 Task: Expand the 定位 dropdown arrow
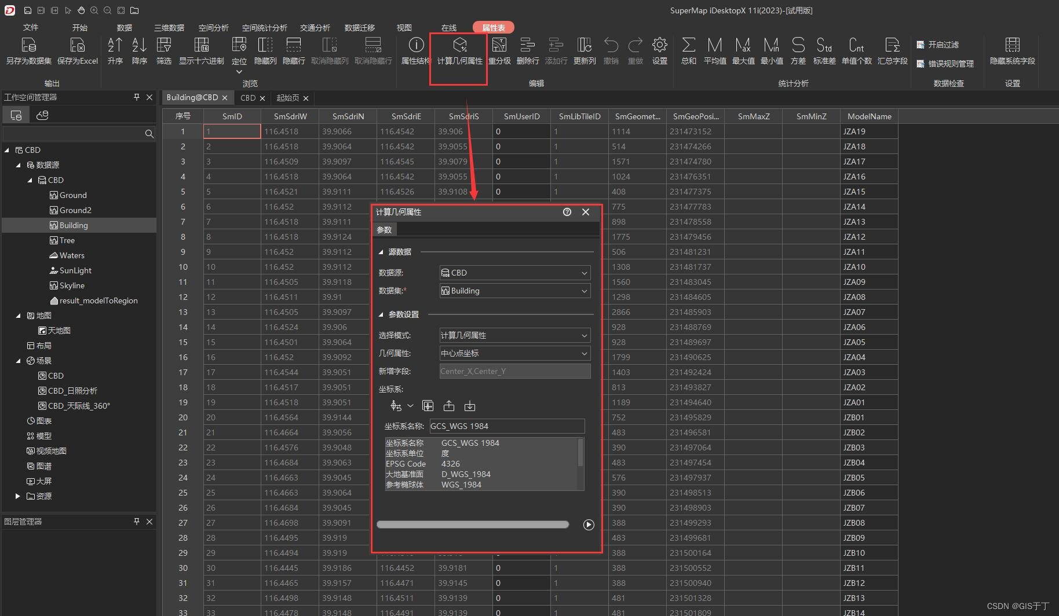pyautogui.click(x=239, y=72)
